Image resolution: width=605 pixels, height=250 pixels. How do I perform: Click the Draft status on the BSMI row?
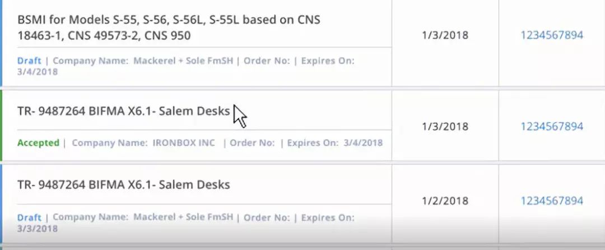29,61
